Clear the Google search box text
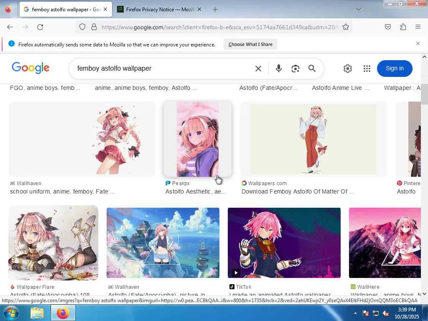This screenshot has height=321, width=428. [258, 69]
